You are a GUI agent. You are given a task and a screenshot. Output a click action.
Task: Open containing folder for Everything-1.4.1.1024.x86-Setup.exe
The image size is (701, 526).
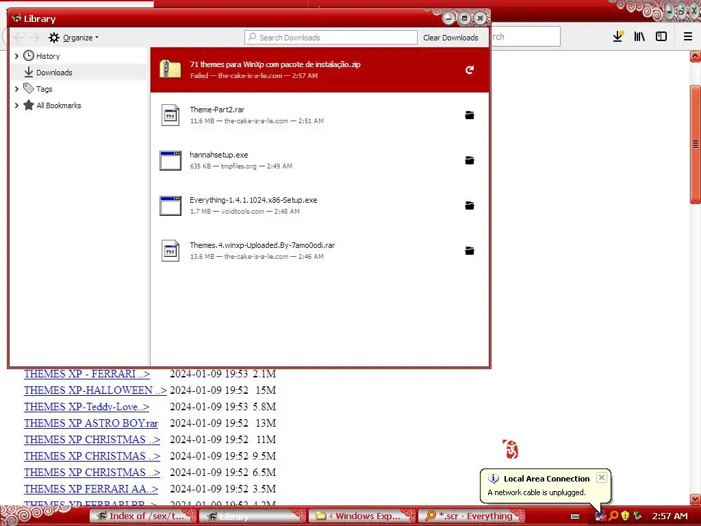(x=470, y=205)
